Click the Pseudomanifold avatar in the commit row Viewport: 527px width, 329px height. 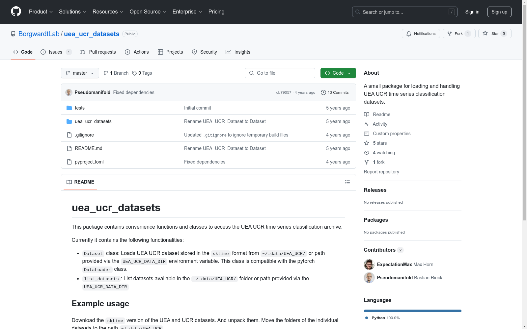pos(69,92)
